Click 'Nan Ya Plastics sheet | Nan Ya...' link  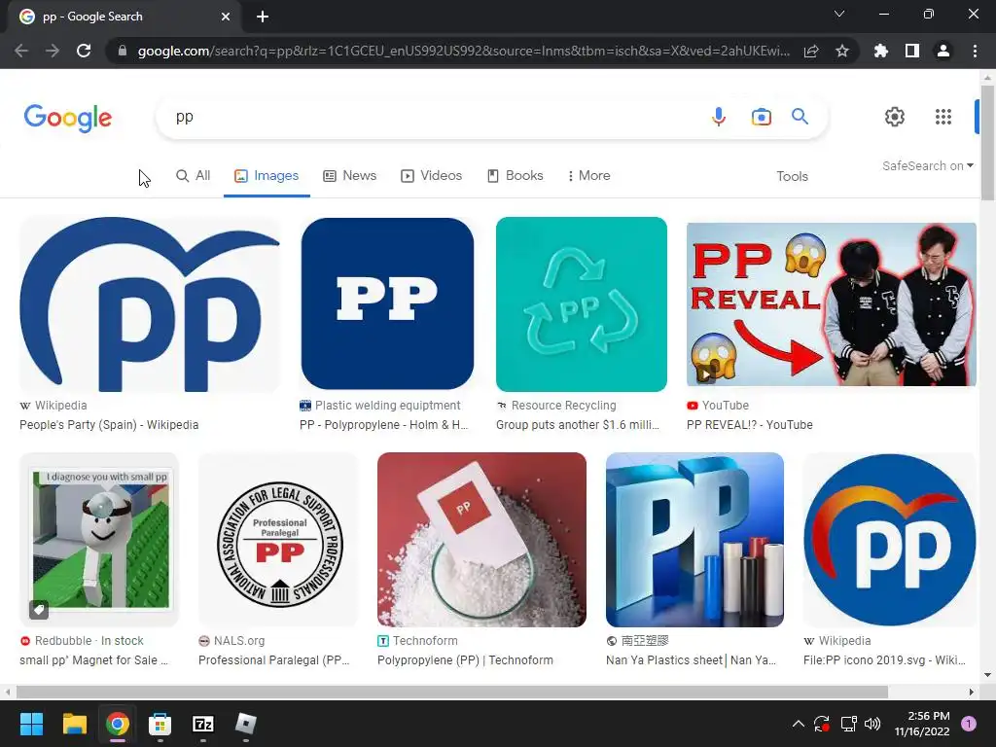click(x=692, y=660)
